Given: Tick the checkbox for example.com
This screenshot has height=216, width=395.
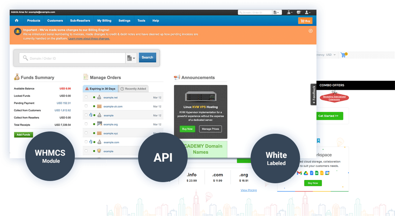Looking at the screenshot, I should tap(86, 142).
